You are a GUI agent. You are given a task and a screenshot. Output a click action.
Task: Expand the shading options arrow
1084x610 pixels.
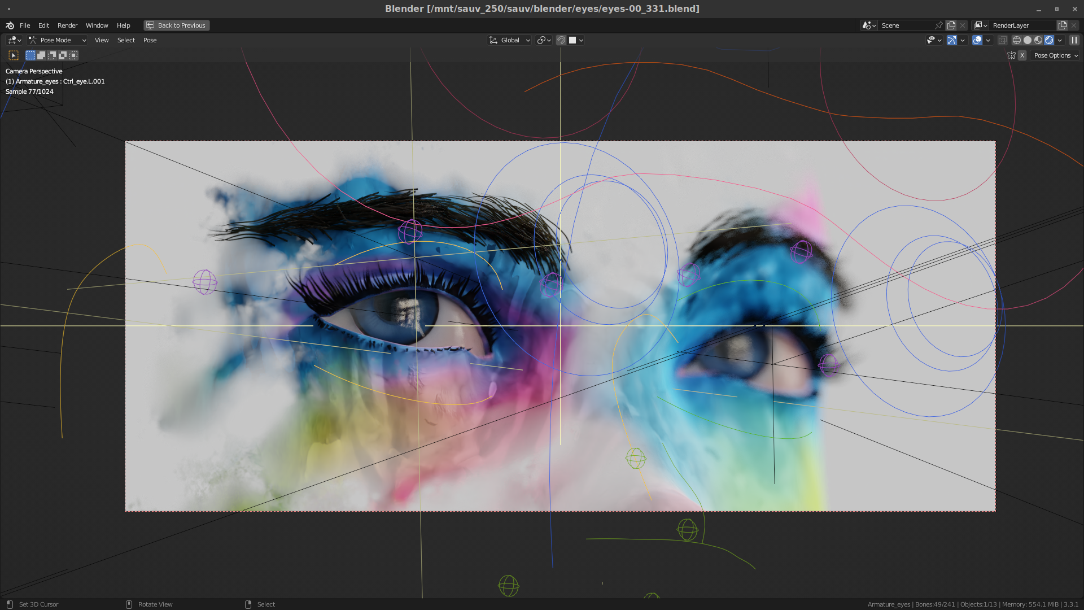(x=1060, y=40)
